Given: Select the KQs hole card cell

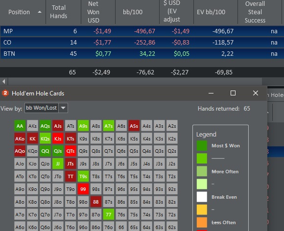Looking at the screenshot, I should [x=45, y=139].
